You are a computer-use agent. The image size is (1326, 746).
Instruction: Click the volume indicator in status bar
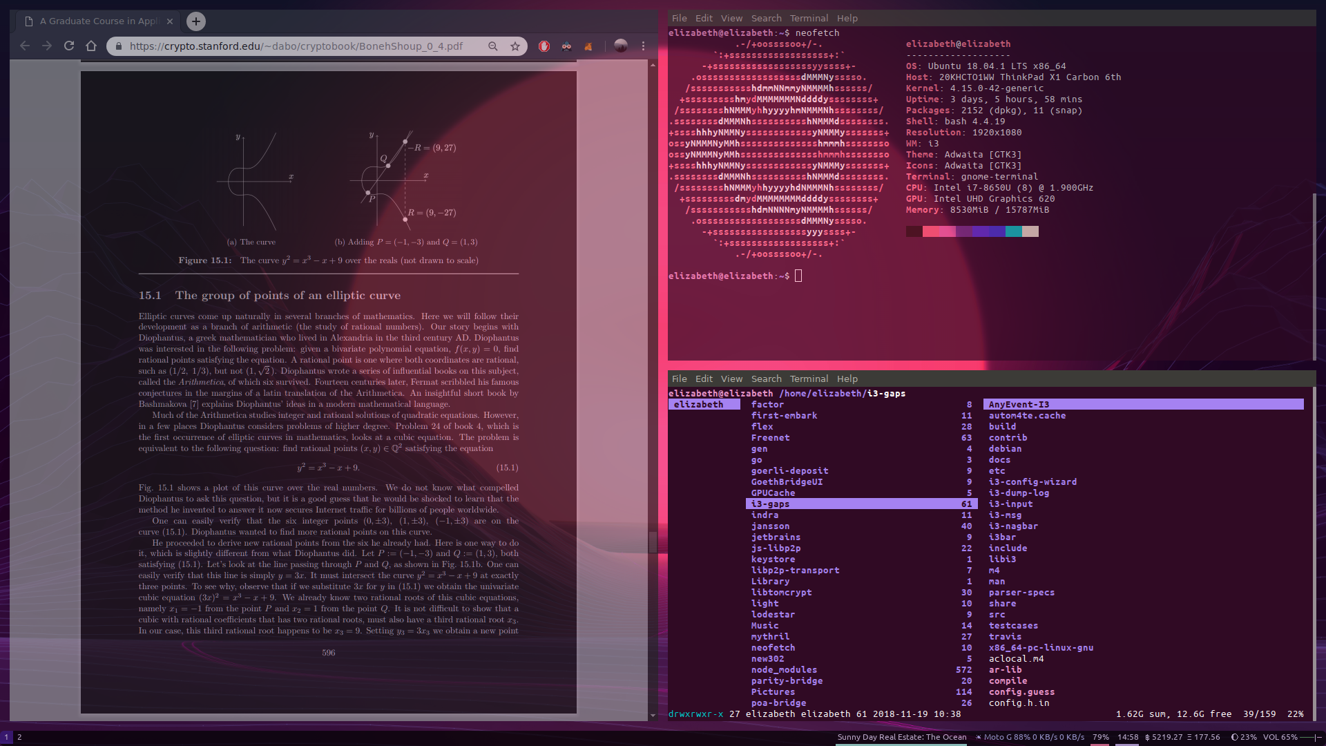pyautogui.click(x=1280, y=737)
